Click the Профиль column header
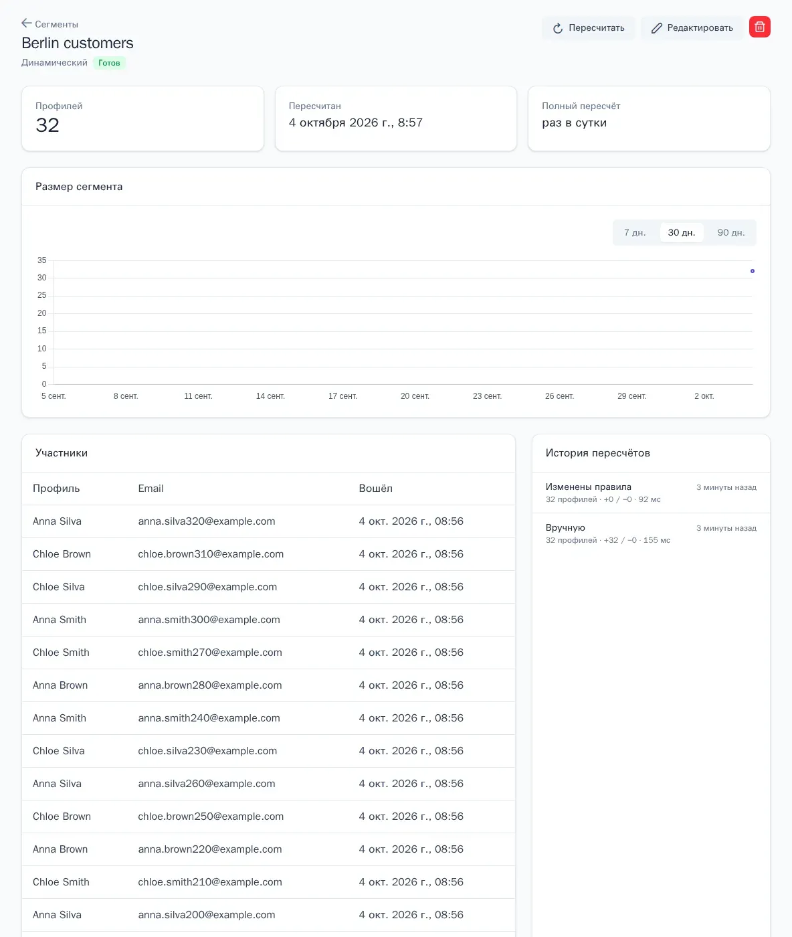Image resolution: width=792 pixels, height=937 pixels. pos(56,489)
